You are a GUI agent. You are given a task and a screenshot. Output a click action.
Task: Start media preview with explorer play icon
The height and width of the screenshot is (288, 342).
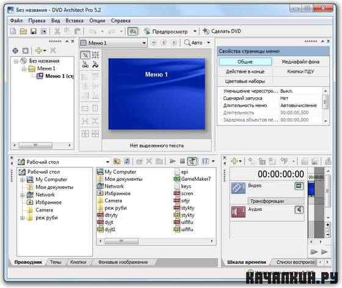pyautogui.click(x=173, y=161)
